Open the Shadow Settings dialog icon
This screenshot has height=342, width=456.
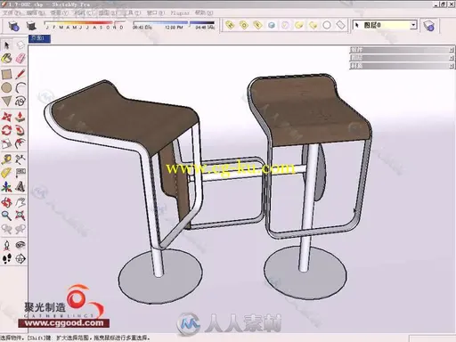[x=13, y=26]
